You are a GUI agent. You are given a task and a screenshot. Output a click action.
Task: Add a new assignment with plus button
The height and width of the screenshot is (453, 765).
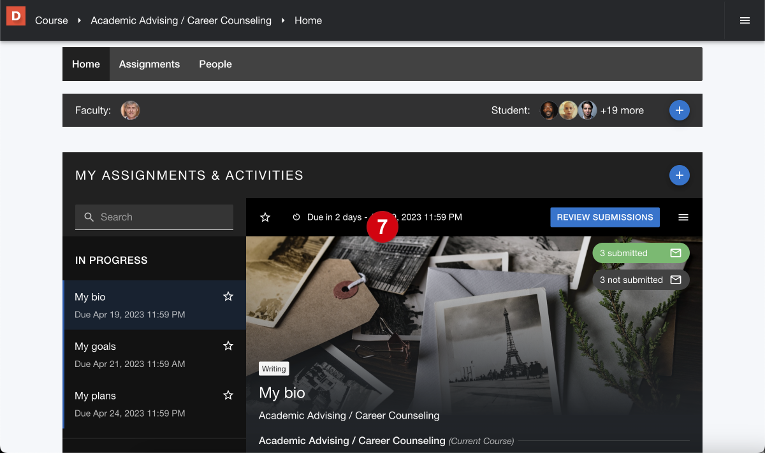(679, 175)
